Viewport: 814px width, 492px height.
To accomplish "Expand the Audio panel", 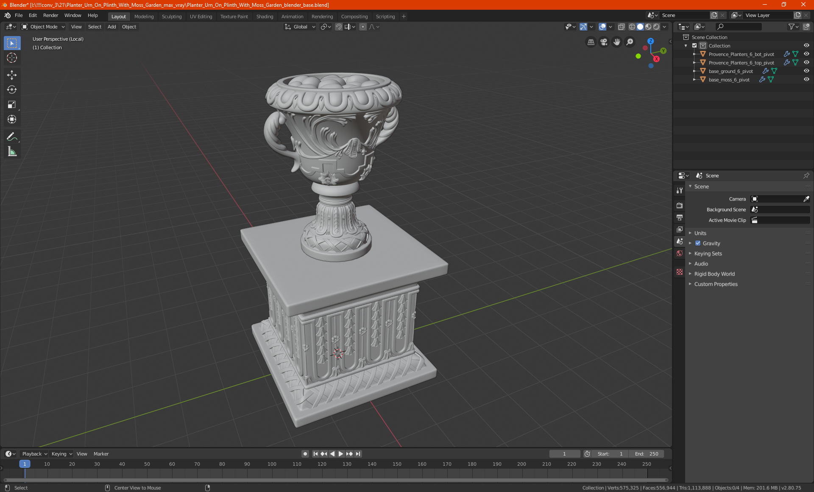I will tap(701, 264).
